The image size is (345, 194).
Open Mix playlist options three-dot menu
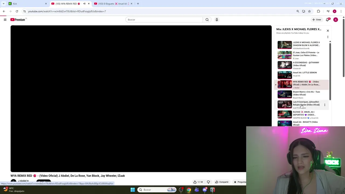tap(328, 37)
